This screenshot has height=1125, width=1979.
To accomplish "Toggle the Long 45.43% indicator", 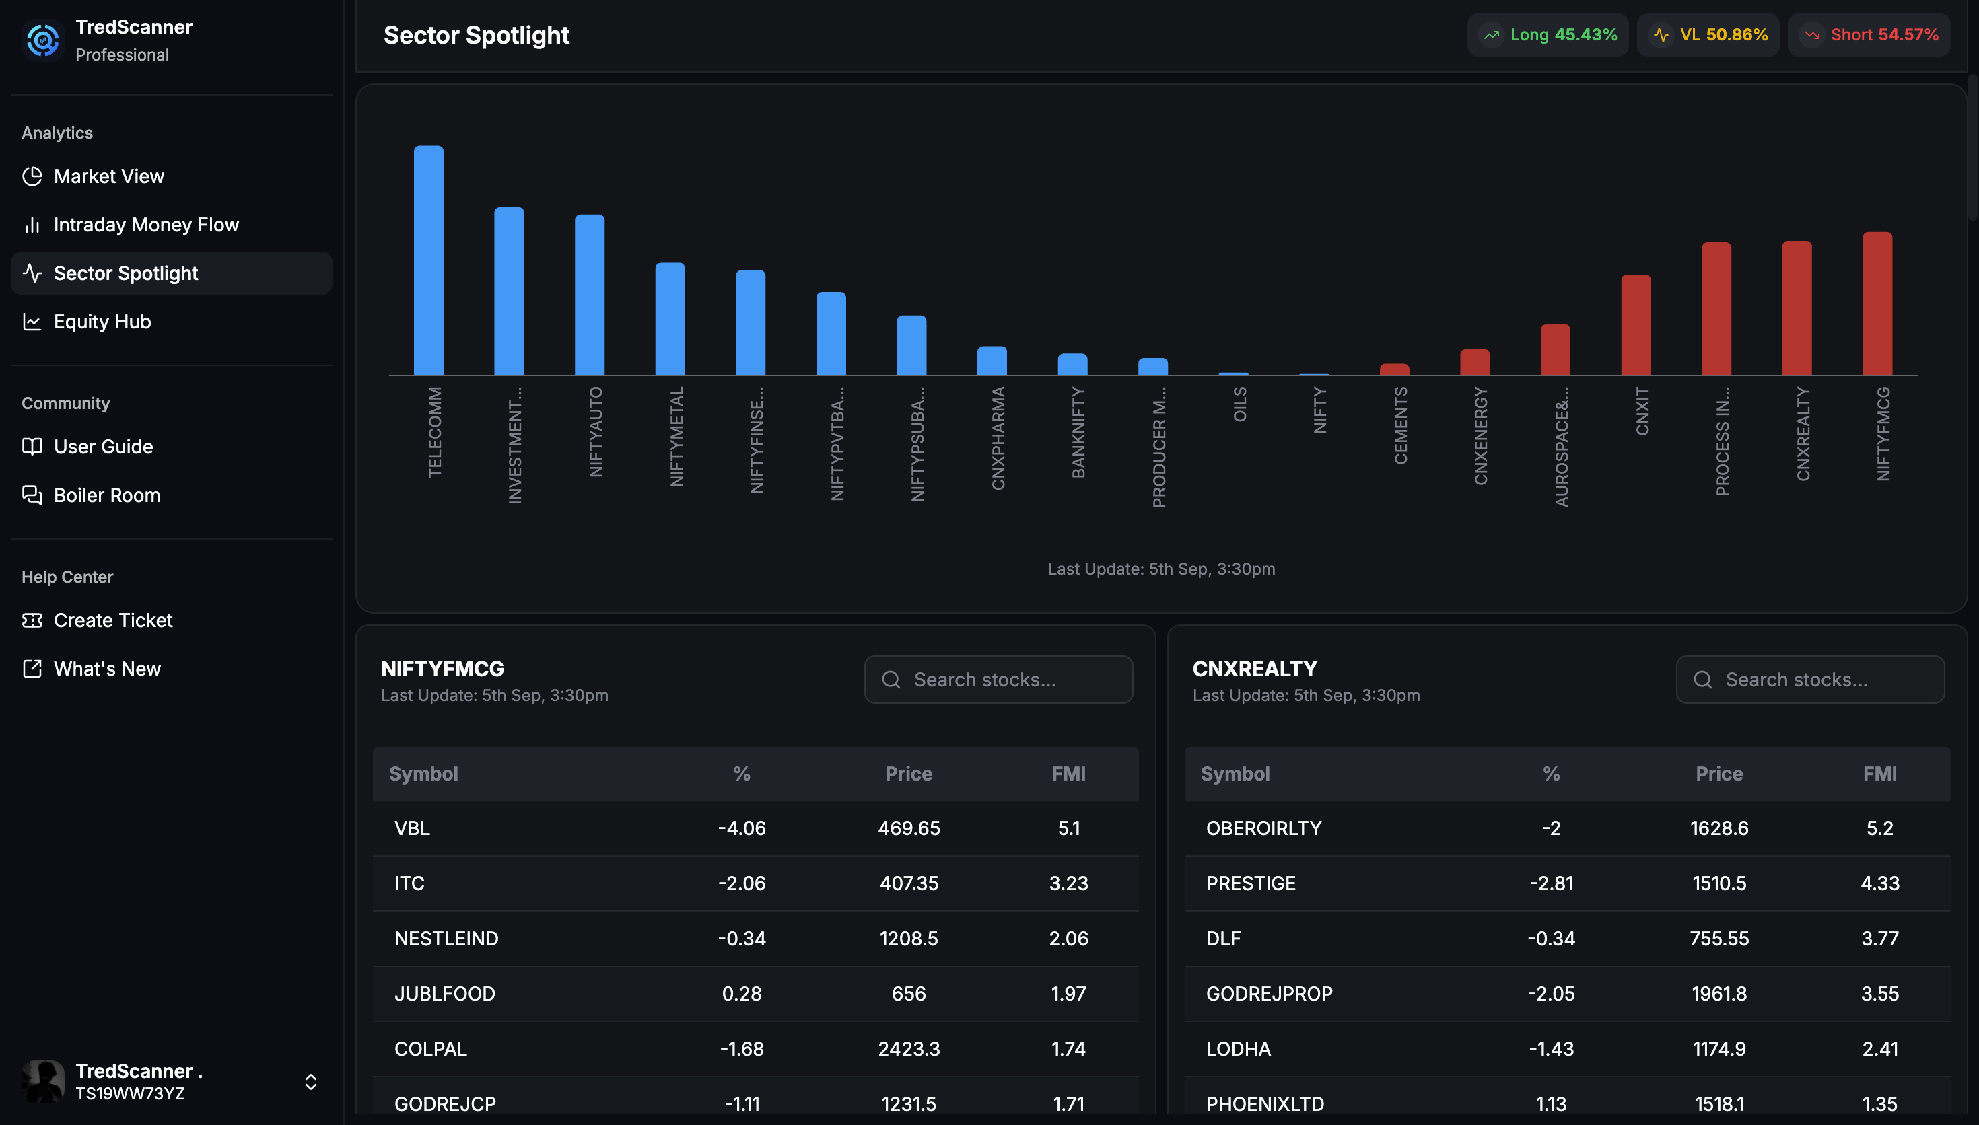I will click(1547, 34).
